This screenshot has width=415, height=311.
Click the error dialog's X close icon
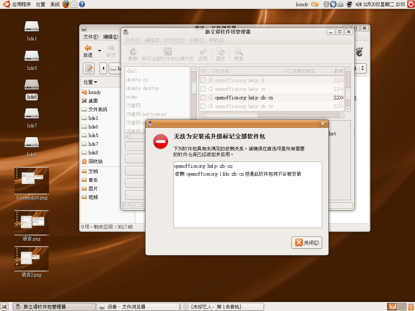point(323,123)
